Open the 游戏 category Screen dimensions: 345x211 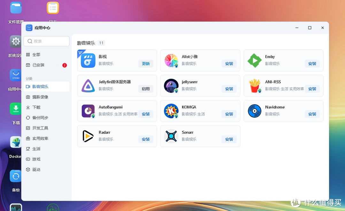click(x=46, y=159)
